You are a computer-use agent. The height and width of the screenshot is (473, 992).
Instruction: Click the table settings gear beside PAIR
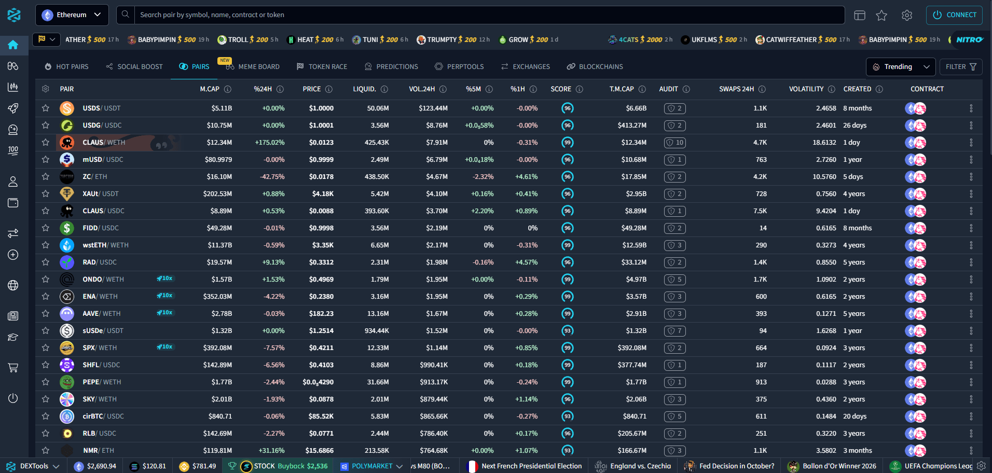click(x=46, y=89)
